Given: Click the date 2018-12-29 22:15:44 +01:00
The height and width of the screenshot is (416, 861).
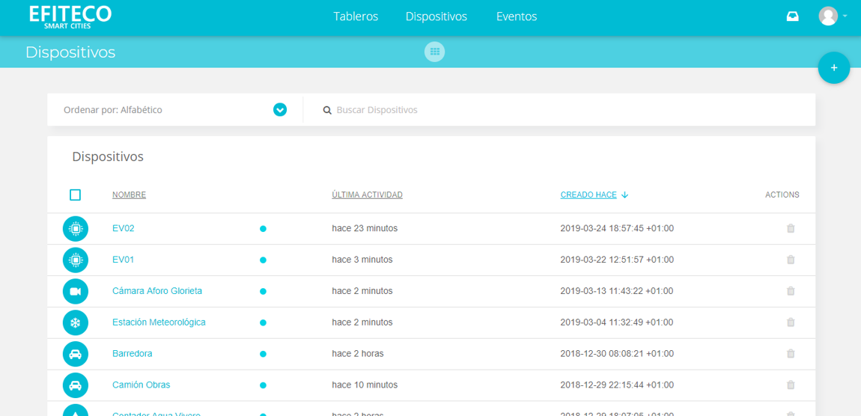Looking at the screenshot, I should point(617,385).
